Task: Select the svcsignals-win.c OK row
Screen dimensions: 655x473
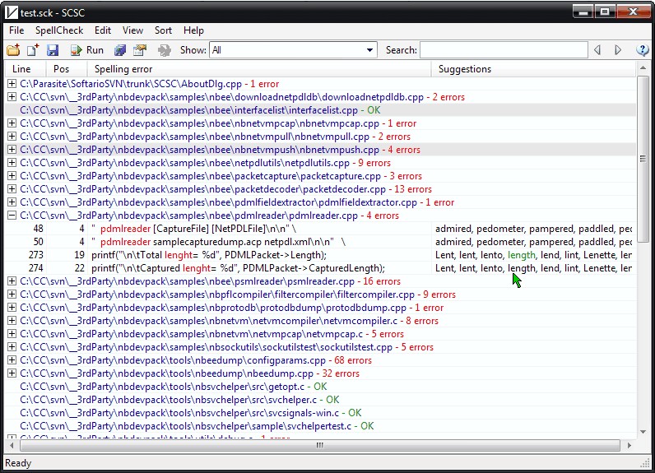Action: [x=320, y=413]
